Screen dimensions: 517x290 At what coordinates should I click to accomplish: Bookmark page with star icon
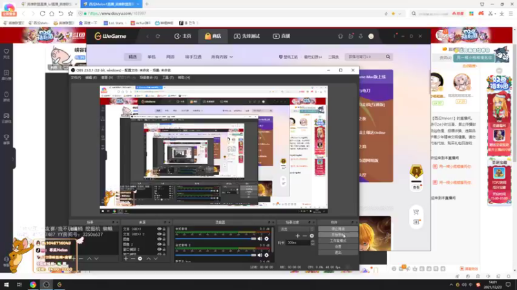[x=70, y=14]
